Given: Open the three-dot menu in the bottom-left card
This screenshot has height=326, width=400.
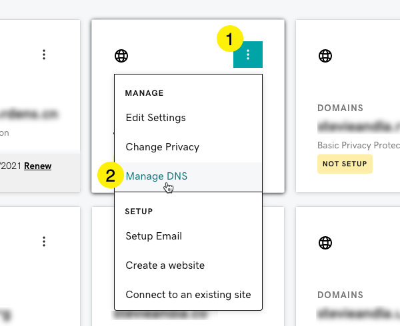Looking at the screenshot, I should (44, 242).
